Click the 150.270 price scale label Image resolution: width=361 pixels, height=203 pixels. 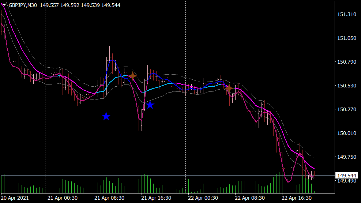(x=346, y=109)
